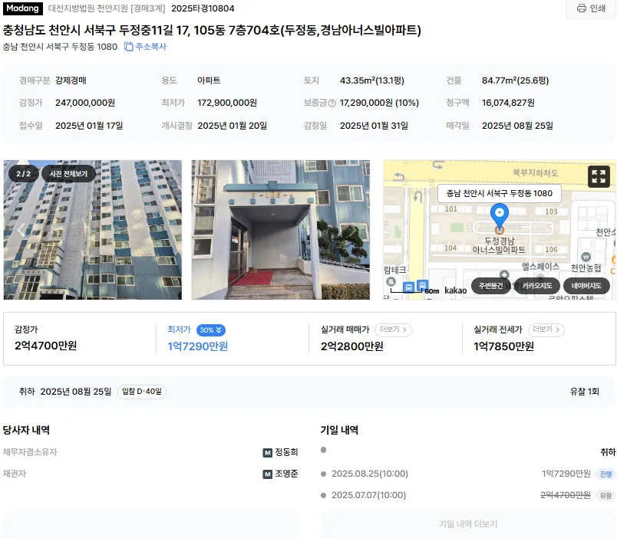
Task: Click 감정가 value 247,000,000원
Action: (x=85, y=103)
